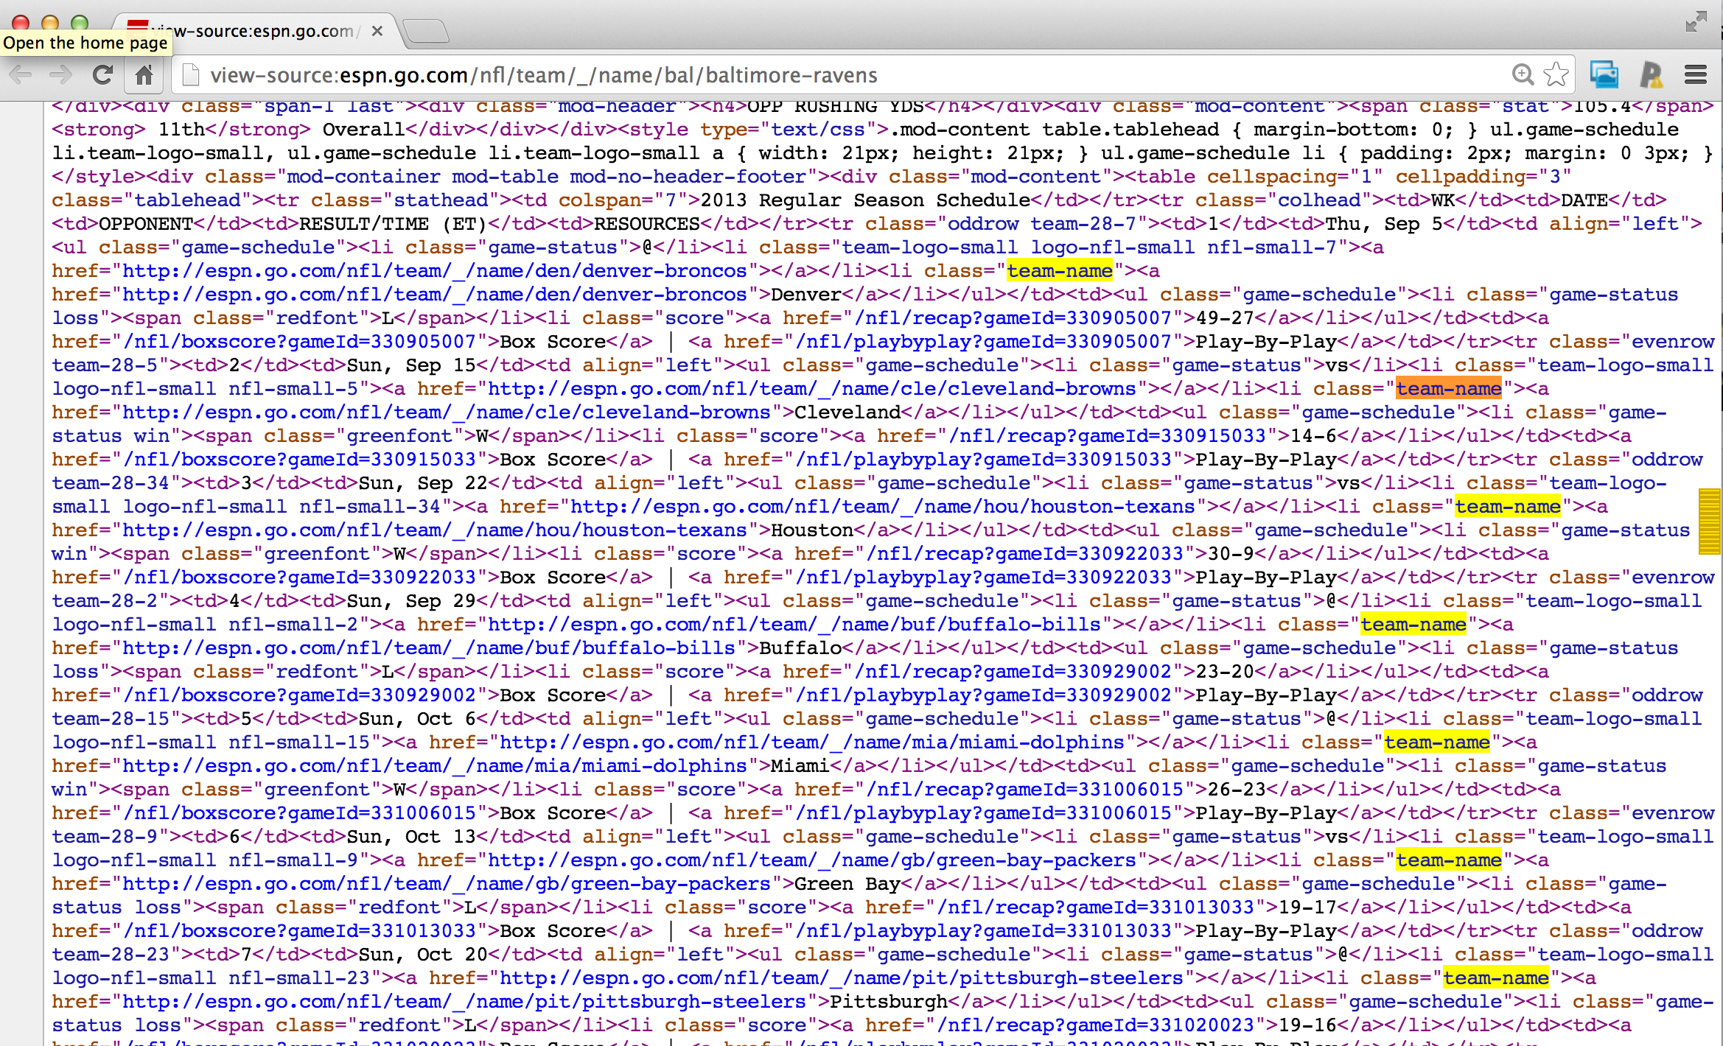
Task: Select the view-source:espn.go.com tab
Action: coord(254,31)
